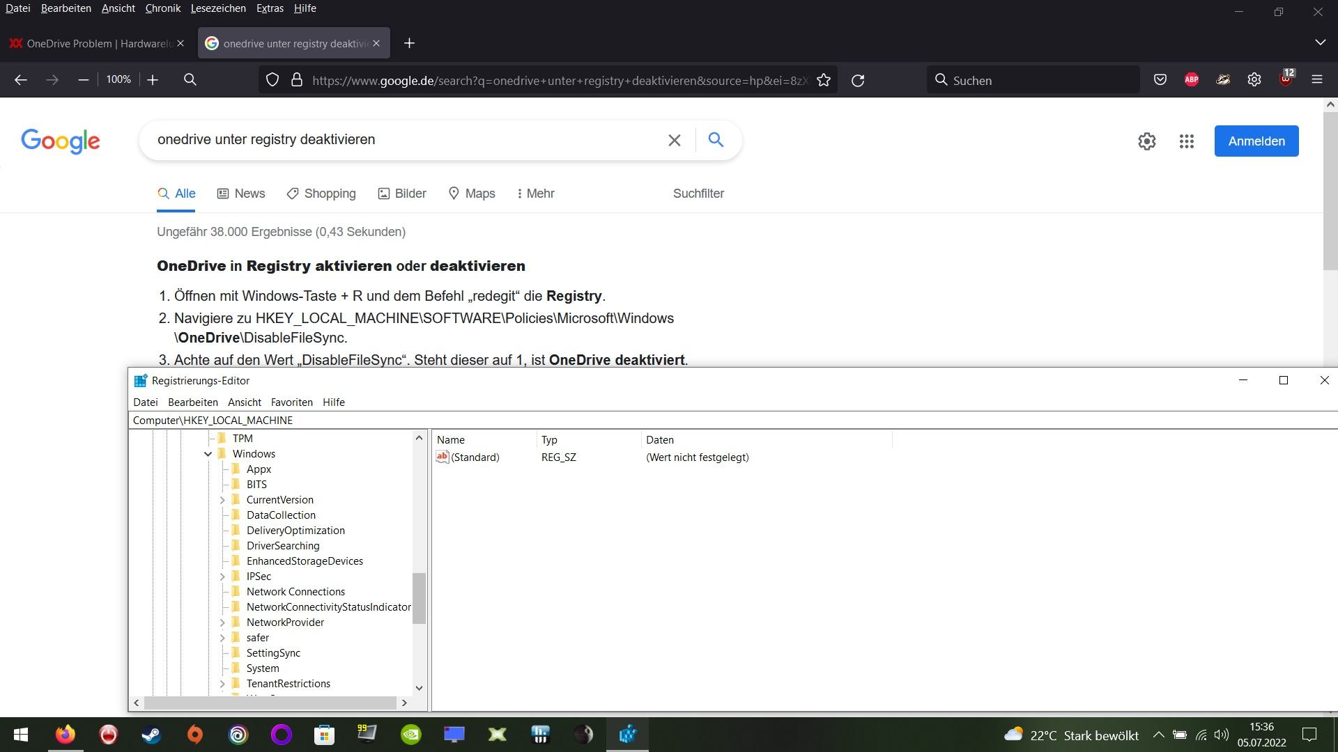Open the Shopping results tab

[321, 194]
